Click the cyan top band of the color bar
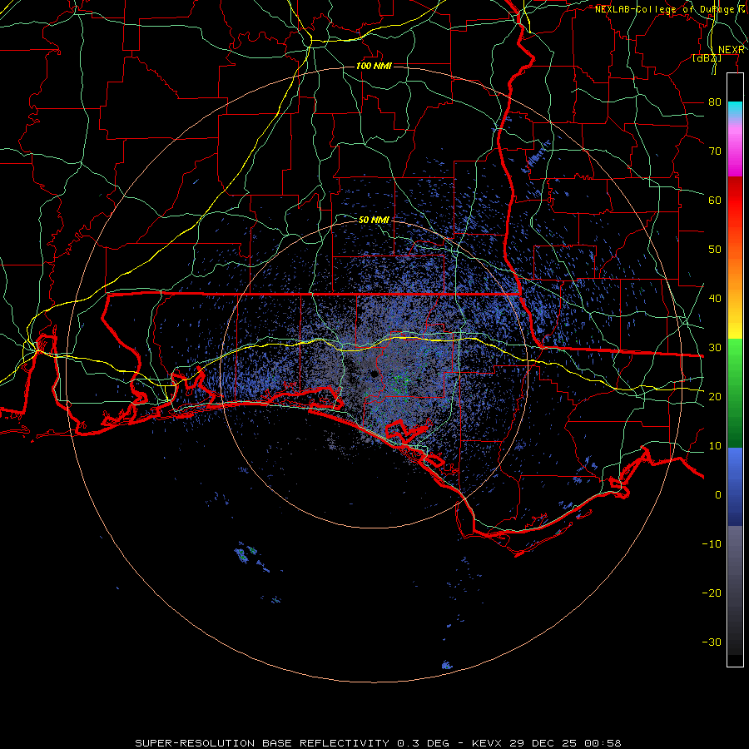Image resolution: width=749 pixels, height=749 pixels. coord(735,109)
